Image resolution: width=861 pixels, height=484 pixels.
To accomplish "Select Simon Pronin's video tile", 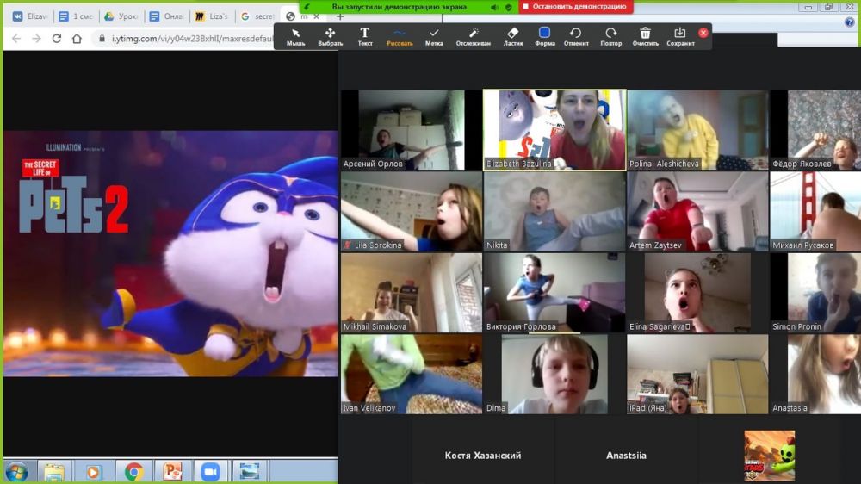I will click(x=815, y=293).
